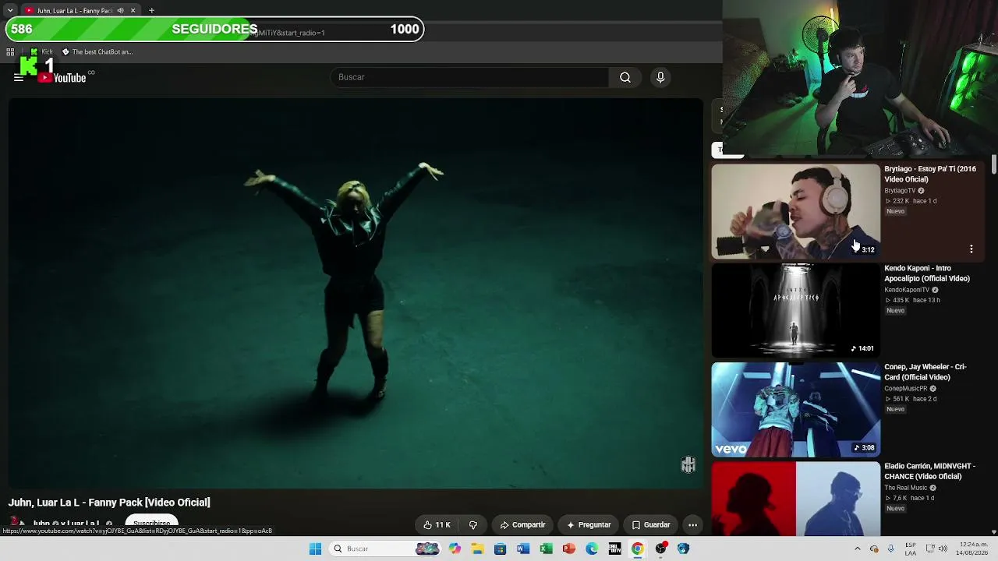Focus the YouTube 'Buscar' search field
The width and height of the screenshot is (998, 561).
(470, 77)
